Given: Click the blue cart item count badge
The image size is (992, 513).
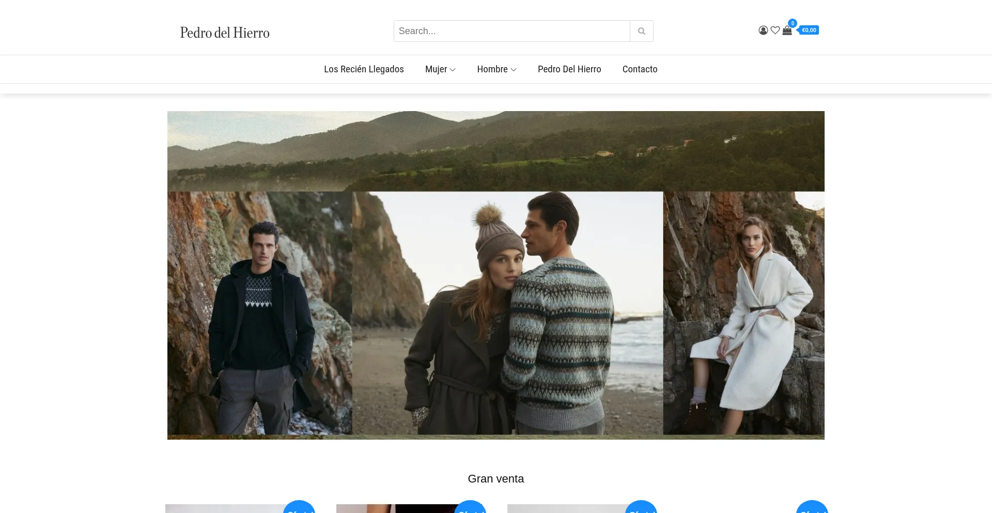Looking at the screenshot, I should click(x=793, y=23).
